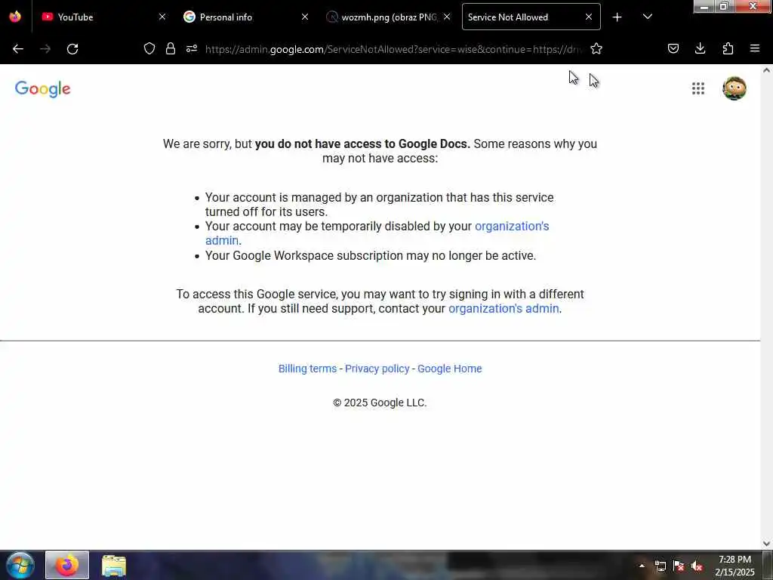Open a new tab with the plus button

617,17
